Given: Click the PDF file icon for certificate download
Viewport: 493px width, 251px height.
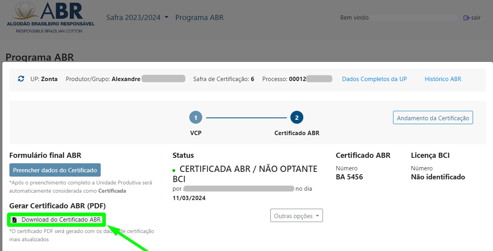Looking at the screenshot, I should [x=14, y=220].
